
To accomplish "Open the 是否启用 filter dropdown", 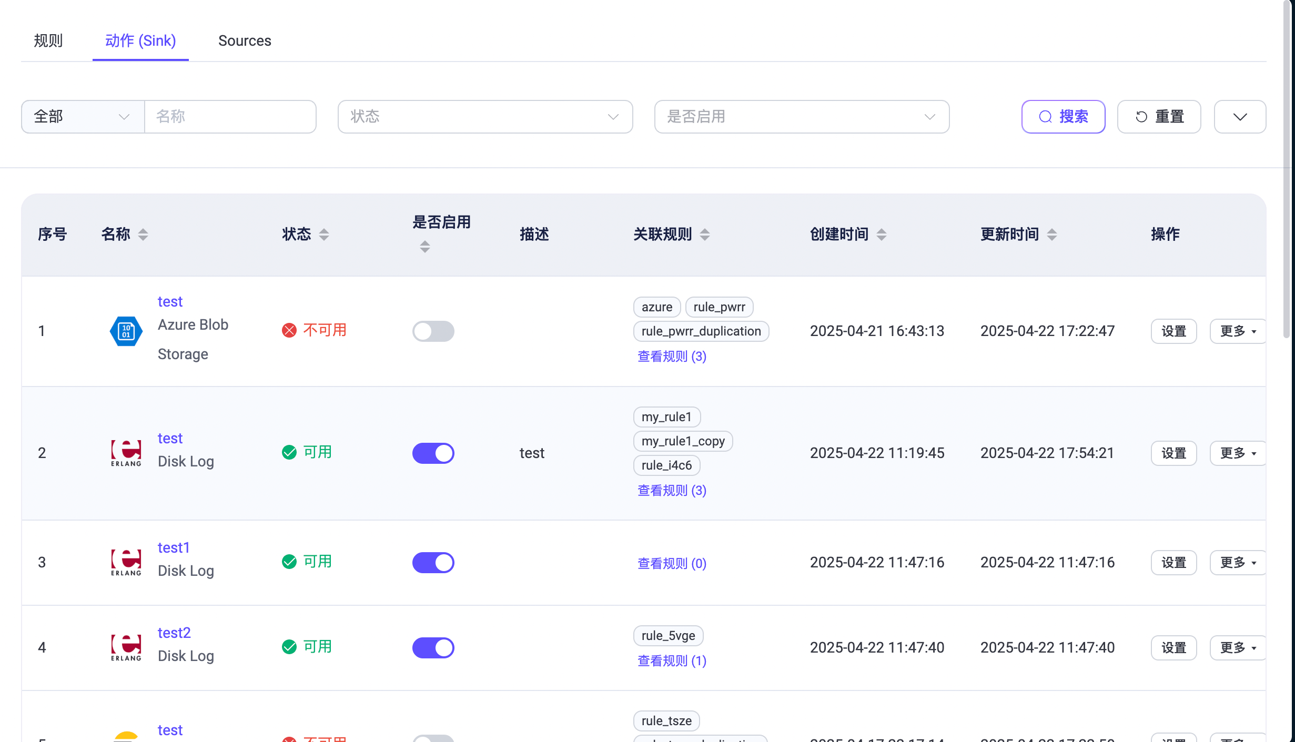I will [801, 117].
